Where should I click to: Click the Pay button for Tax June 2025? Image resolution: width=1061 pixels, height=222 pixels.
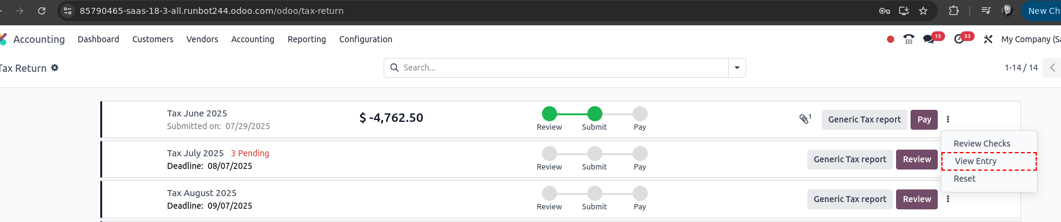pos(924,119)
